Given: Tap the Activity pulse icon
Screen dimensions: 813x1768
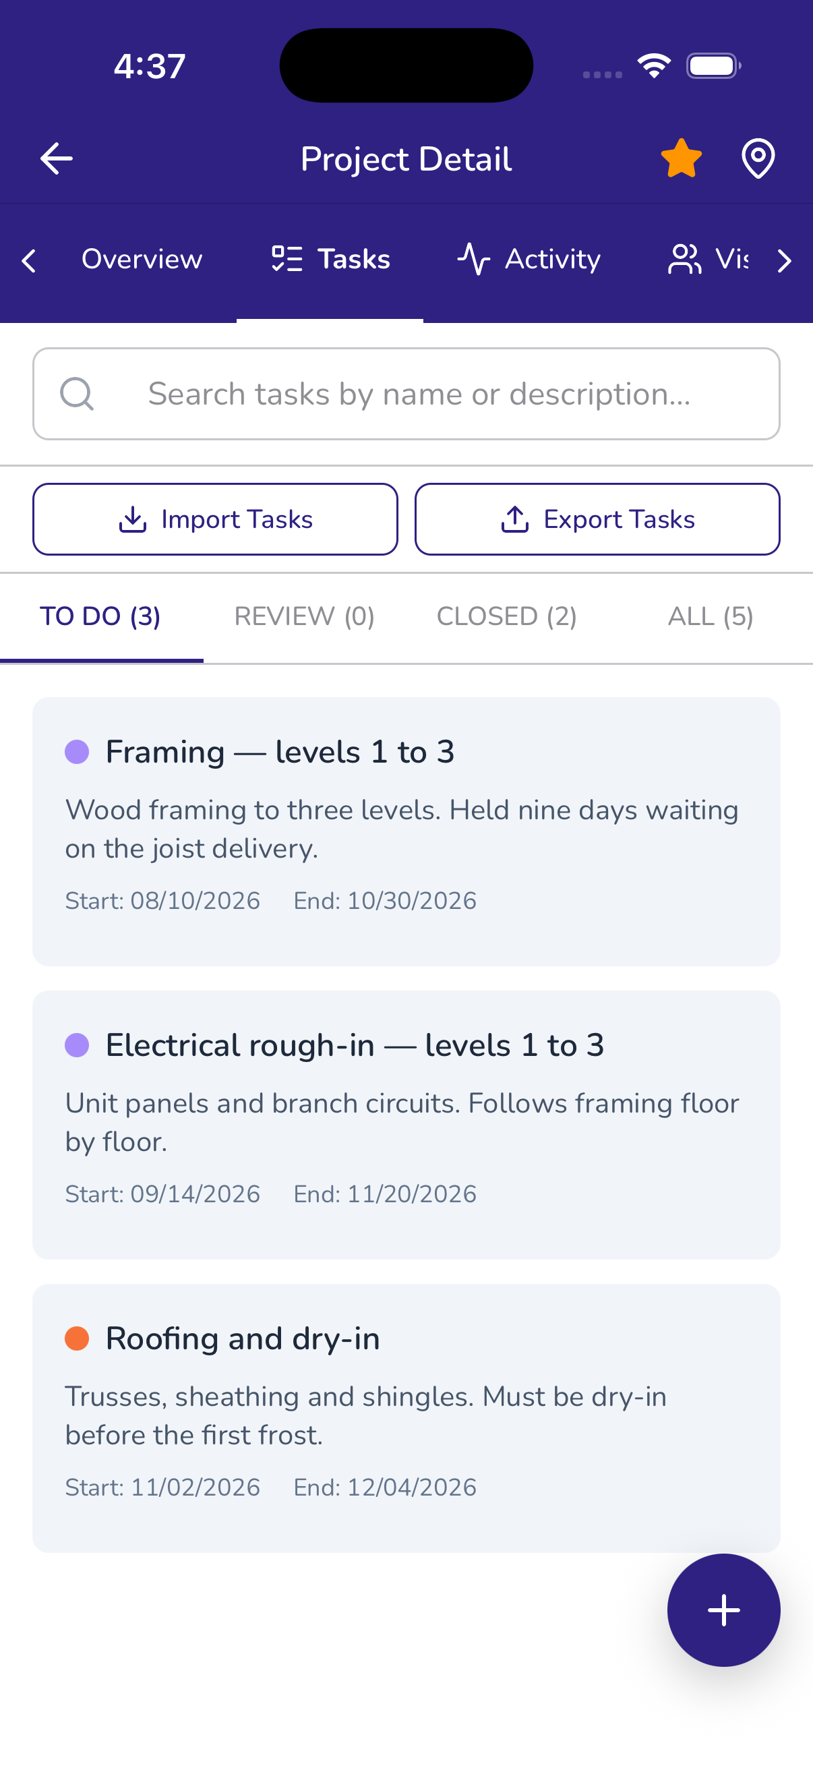Looking at the screenshot, I should click(x=474, y=260).
